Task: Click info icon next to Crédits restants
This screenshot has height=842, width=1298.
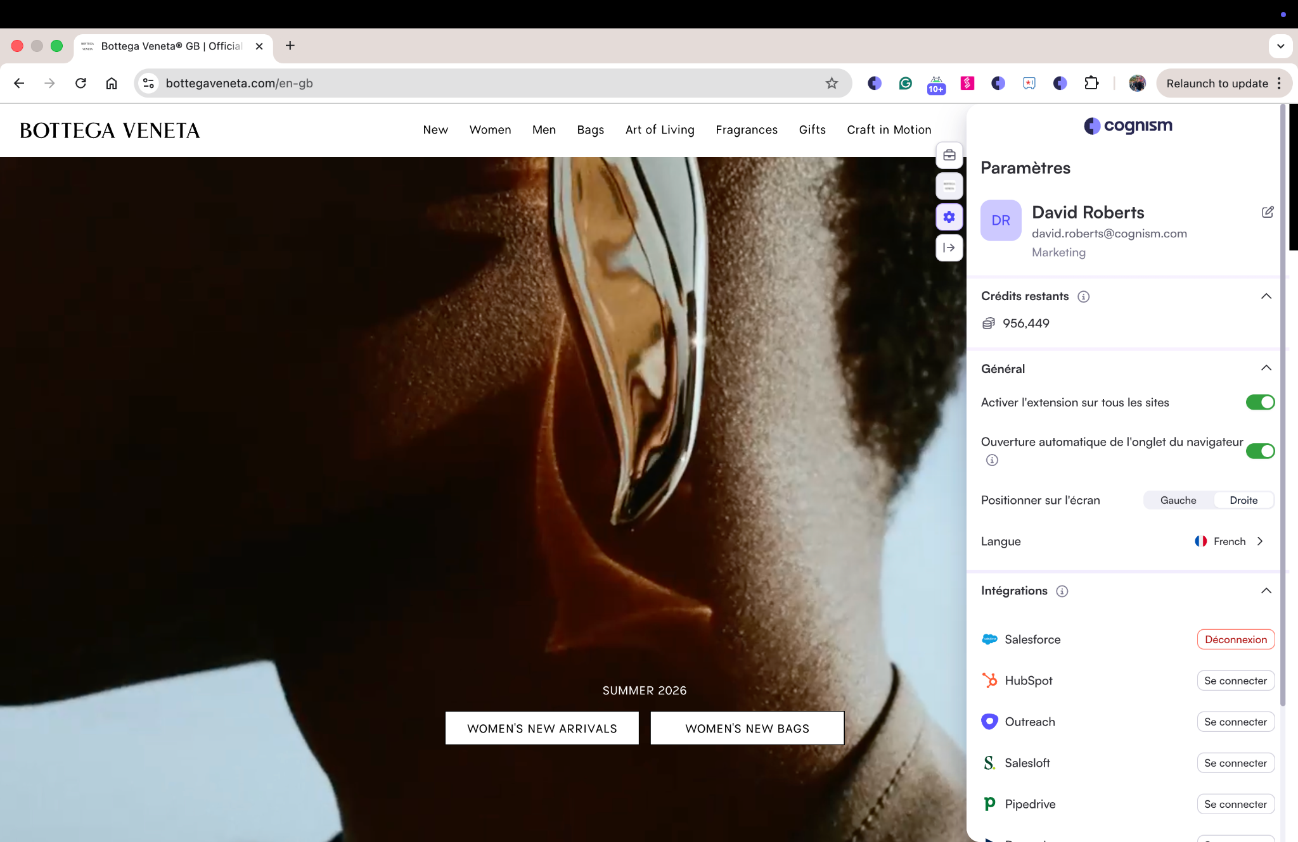Action: coord(1084,296)
